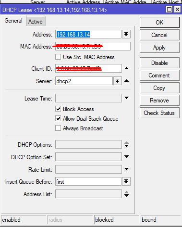Focus the Address input field
Viewport: 182px width, 227px height.
[x=88, y=34]
